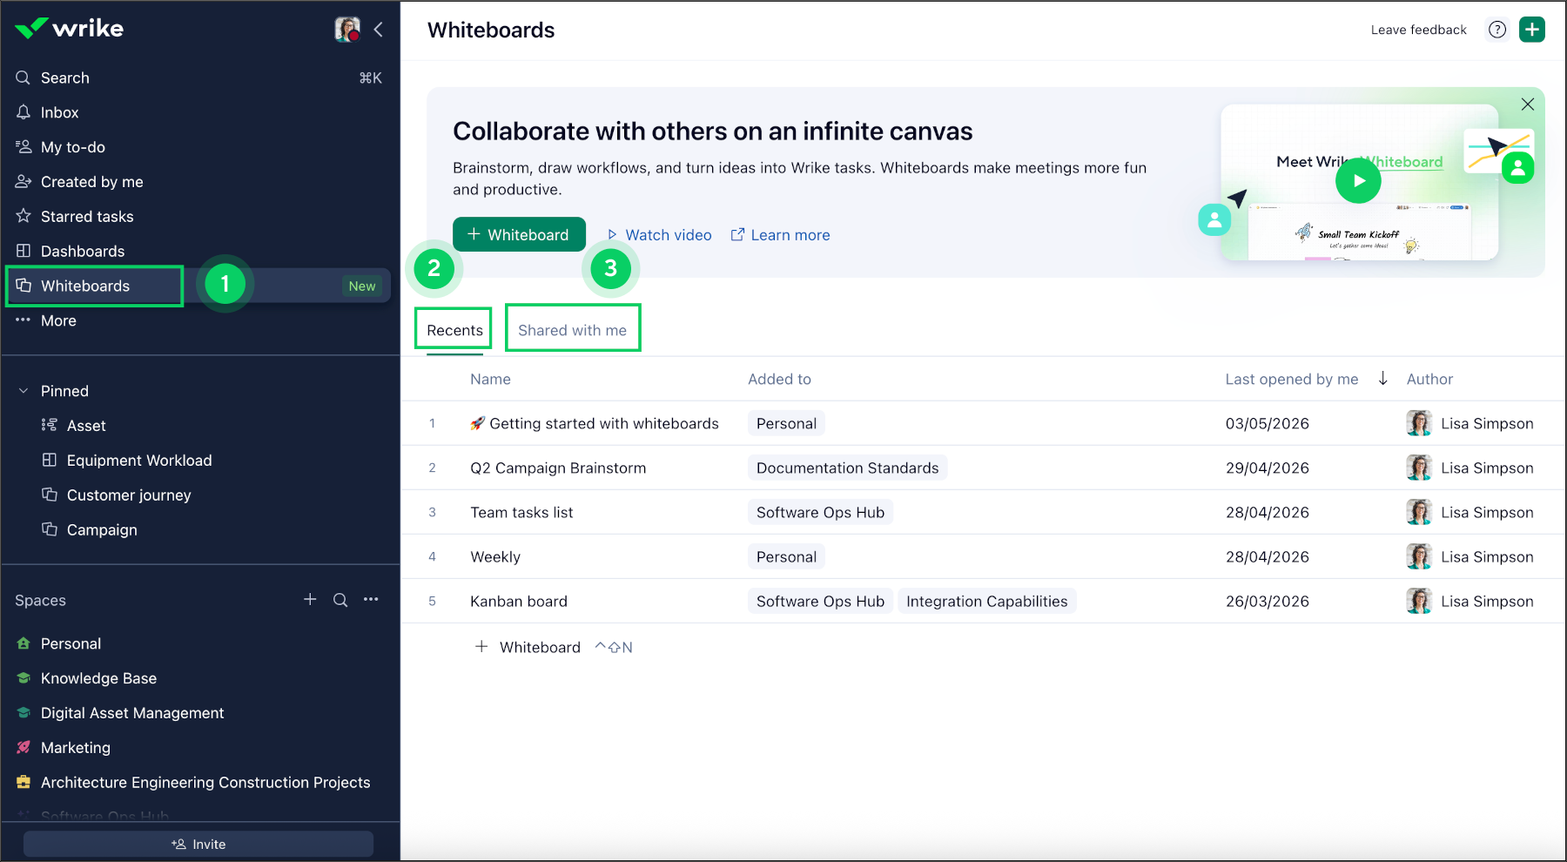Click Leave feedback link

click(1418, 30)
